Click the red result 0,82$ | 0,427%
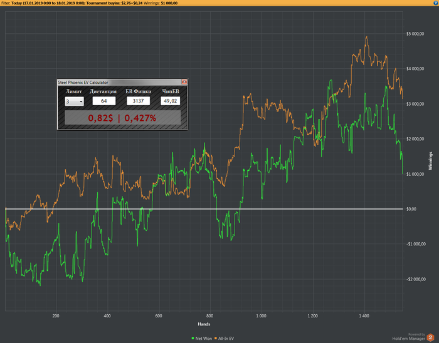This screenshot has width=439, height=343. (x=122, y=118)
